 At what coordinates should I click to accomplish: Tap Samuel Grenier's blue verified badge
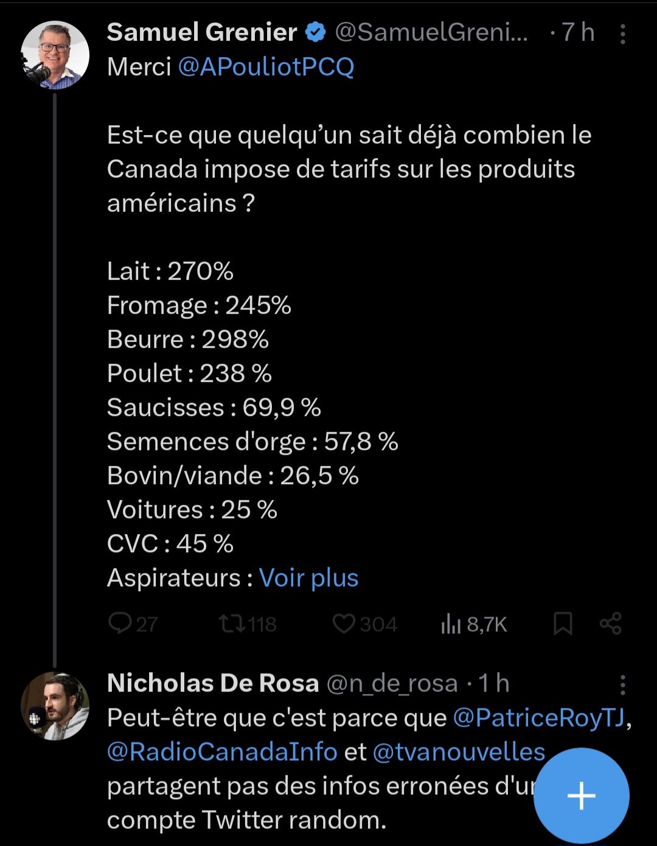pos(315,32)
